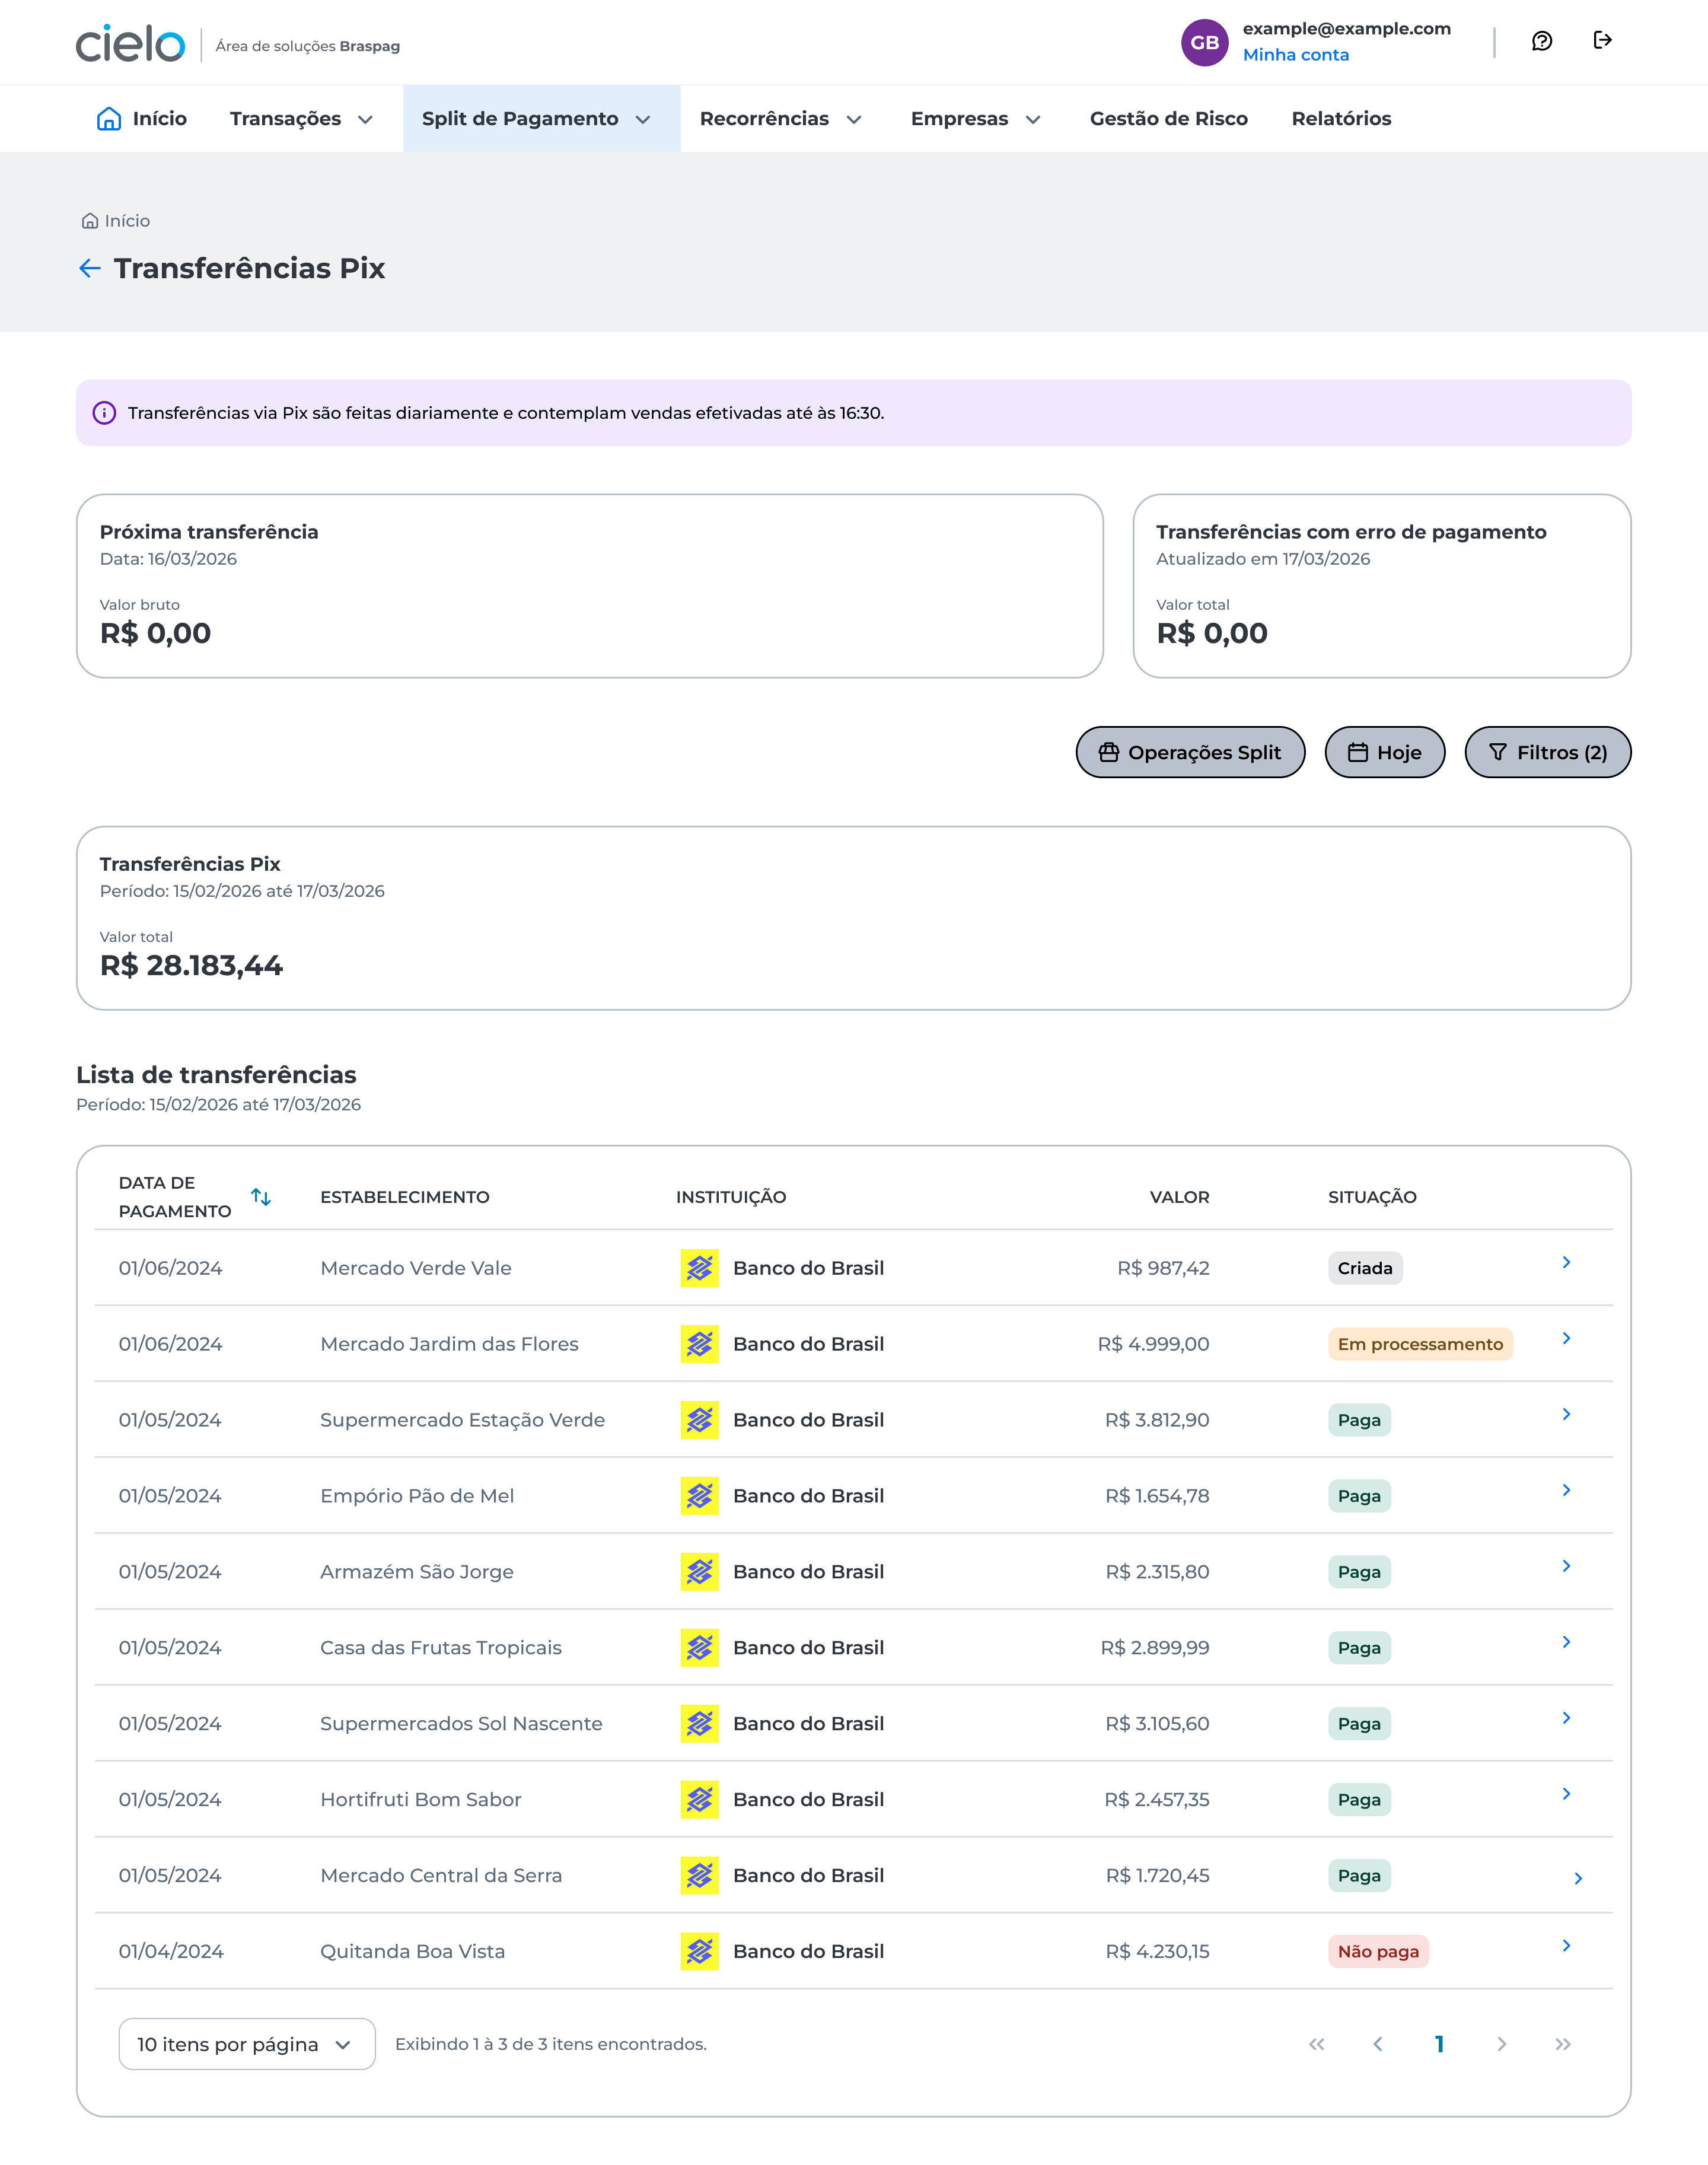The image size is (1708, 2165).
Task: Open Gestão de Risco menu item
Action: tap(1169, 119)
